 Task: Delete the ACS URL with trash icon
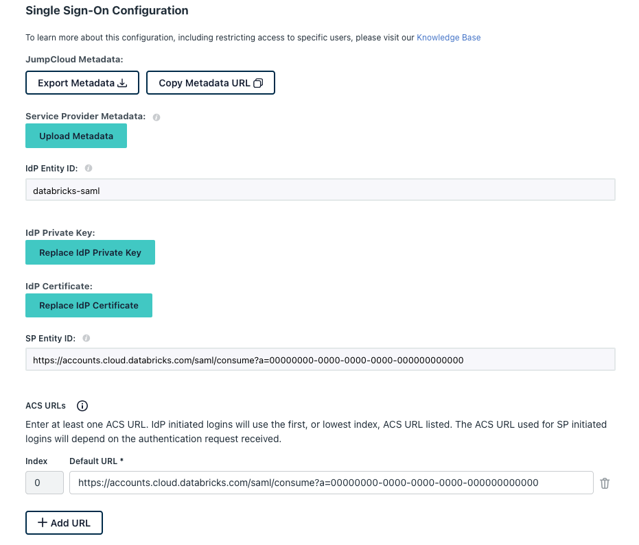tap(605, 483)
